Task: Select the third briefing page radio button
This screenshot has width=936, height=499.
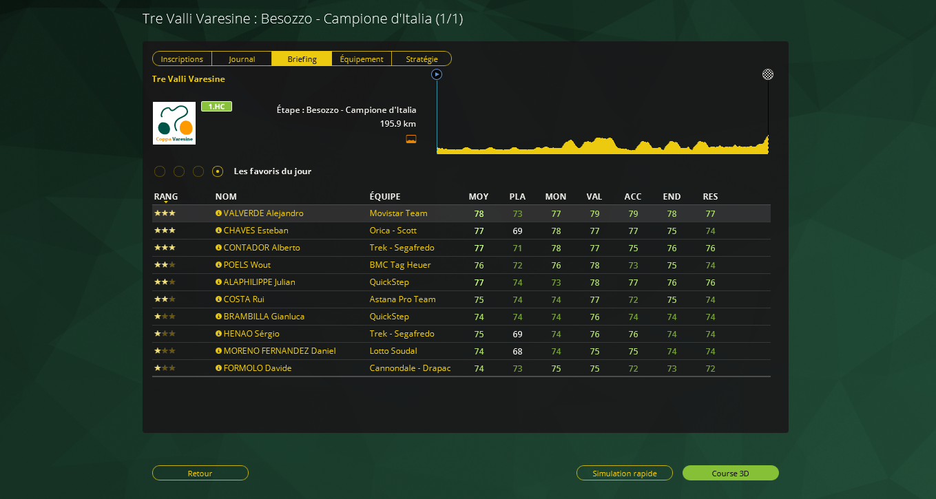Action: 198,171
